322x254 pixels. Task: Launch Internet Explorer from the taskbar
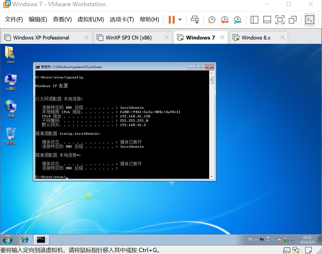click(x=25, y=240)
